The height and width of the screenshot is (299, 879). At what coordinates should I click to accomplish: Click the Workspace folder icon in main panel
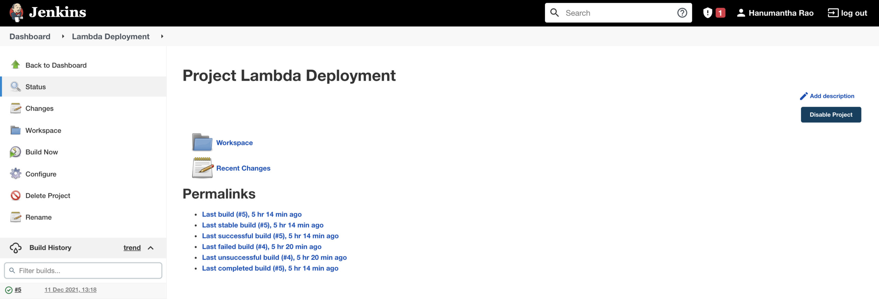pyautogui.click(x=202, y=142)
